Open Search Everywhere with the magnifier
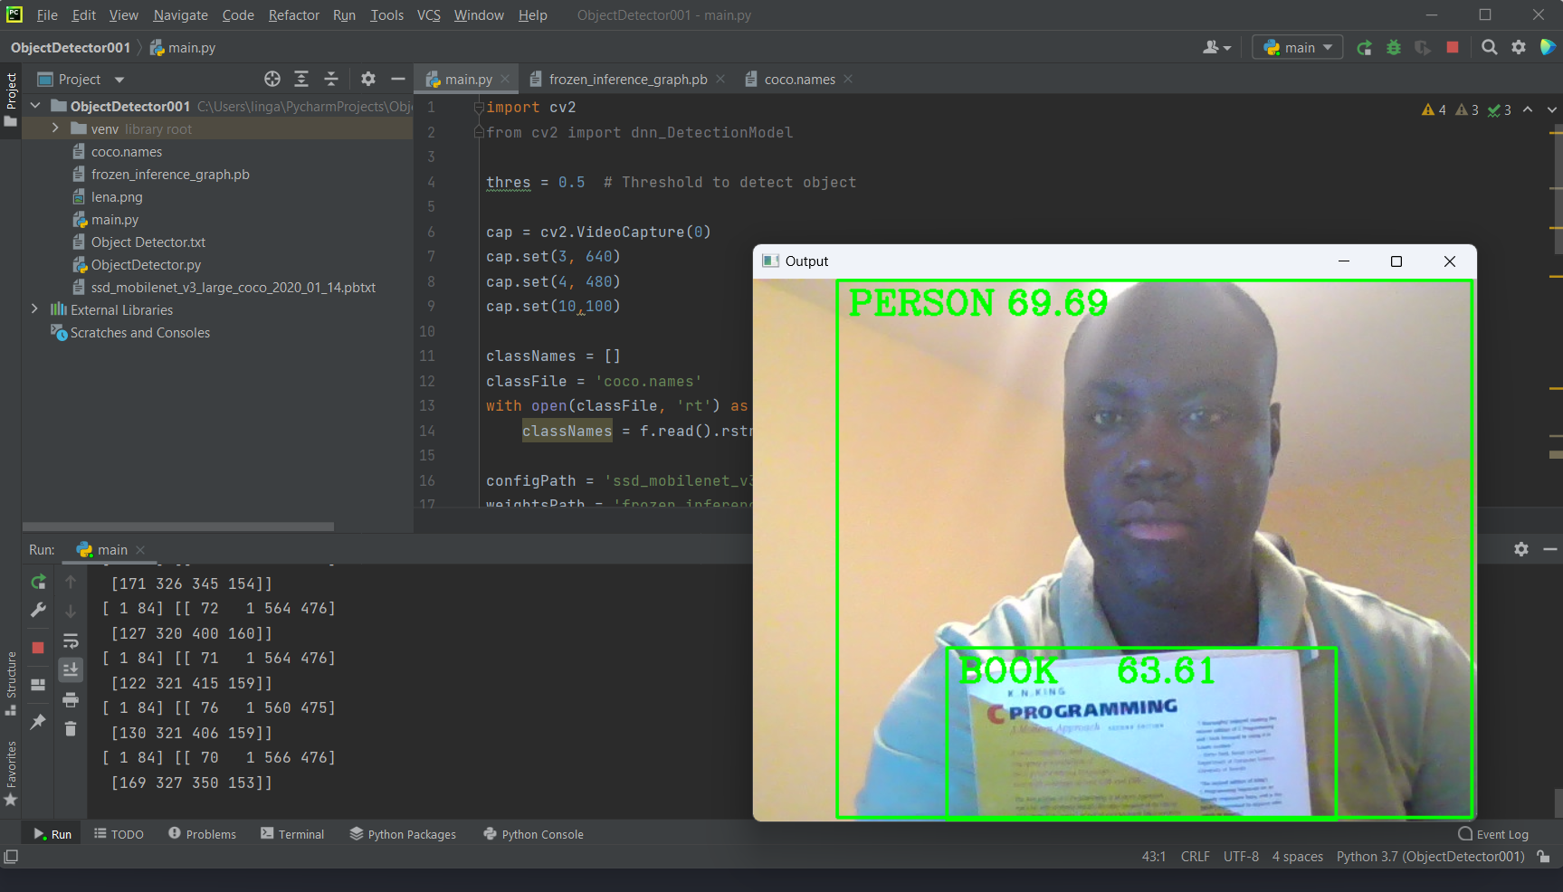Screen dimensions: 1563x892 tap(1489, 47)
